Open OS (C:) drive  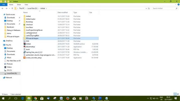click(9, 70)
